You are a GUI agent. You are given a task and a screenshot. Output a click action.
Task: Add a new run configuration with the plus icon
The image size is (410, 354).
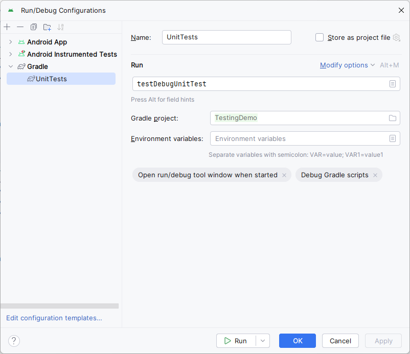(7, 27)
